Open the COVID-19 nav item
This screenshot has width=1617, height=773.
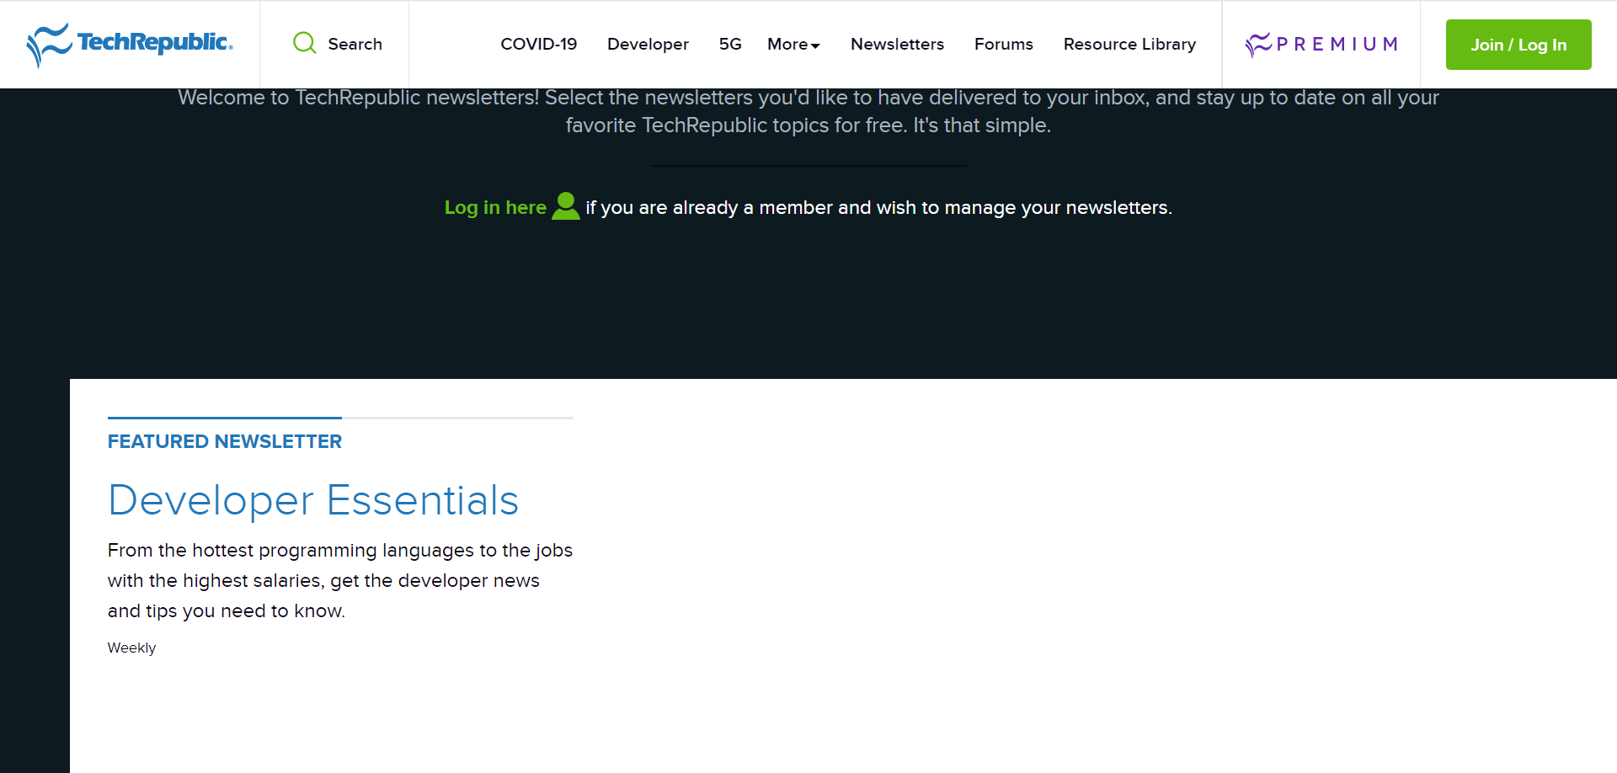point(539,44)
